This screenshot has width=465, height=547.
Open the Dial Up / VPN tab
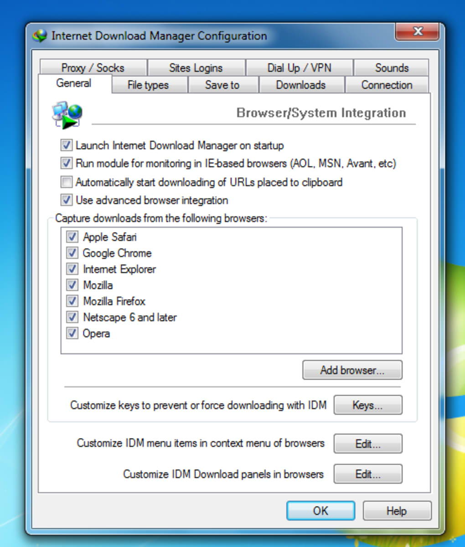pos(300,68)
